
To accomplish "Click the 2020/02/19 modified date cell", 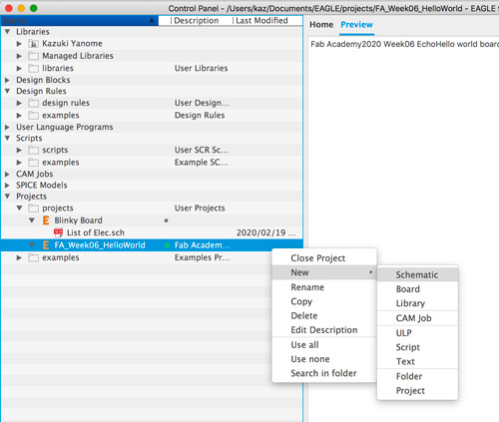I will (x=265, y=232).
